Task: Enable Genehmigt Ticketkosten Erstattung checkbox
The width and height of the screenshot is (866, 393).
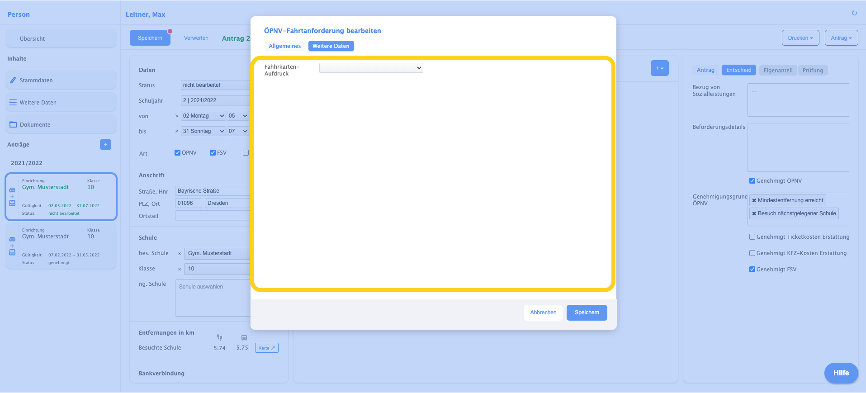Action: click(x=752, y=237)
